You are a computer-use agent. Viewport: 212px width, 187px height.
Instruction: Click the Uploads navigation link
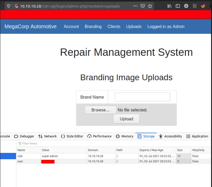click(x=134, y=27)
